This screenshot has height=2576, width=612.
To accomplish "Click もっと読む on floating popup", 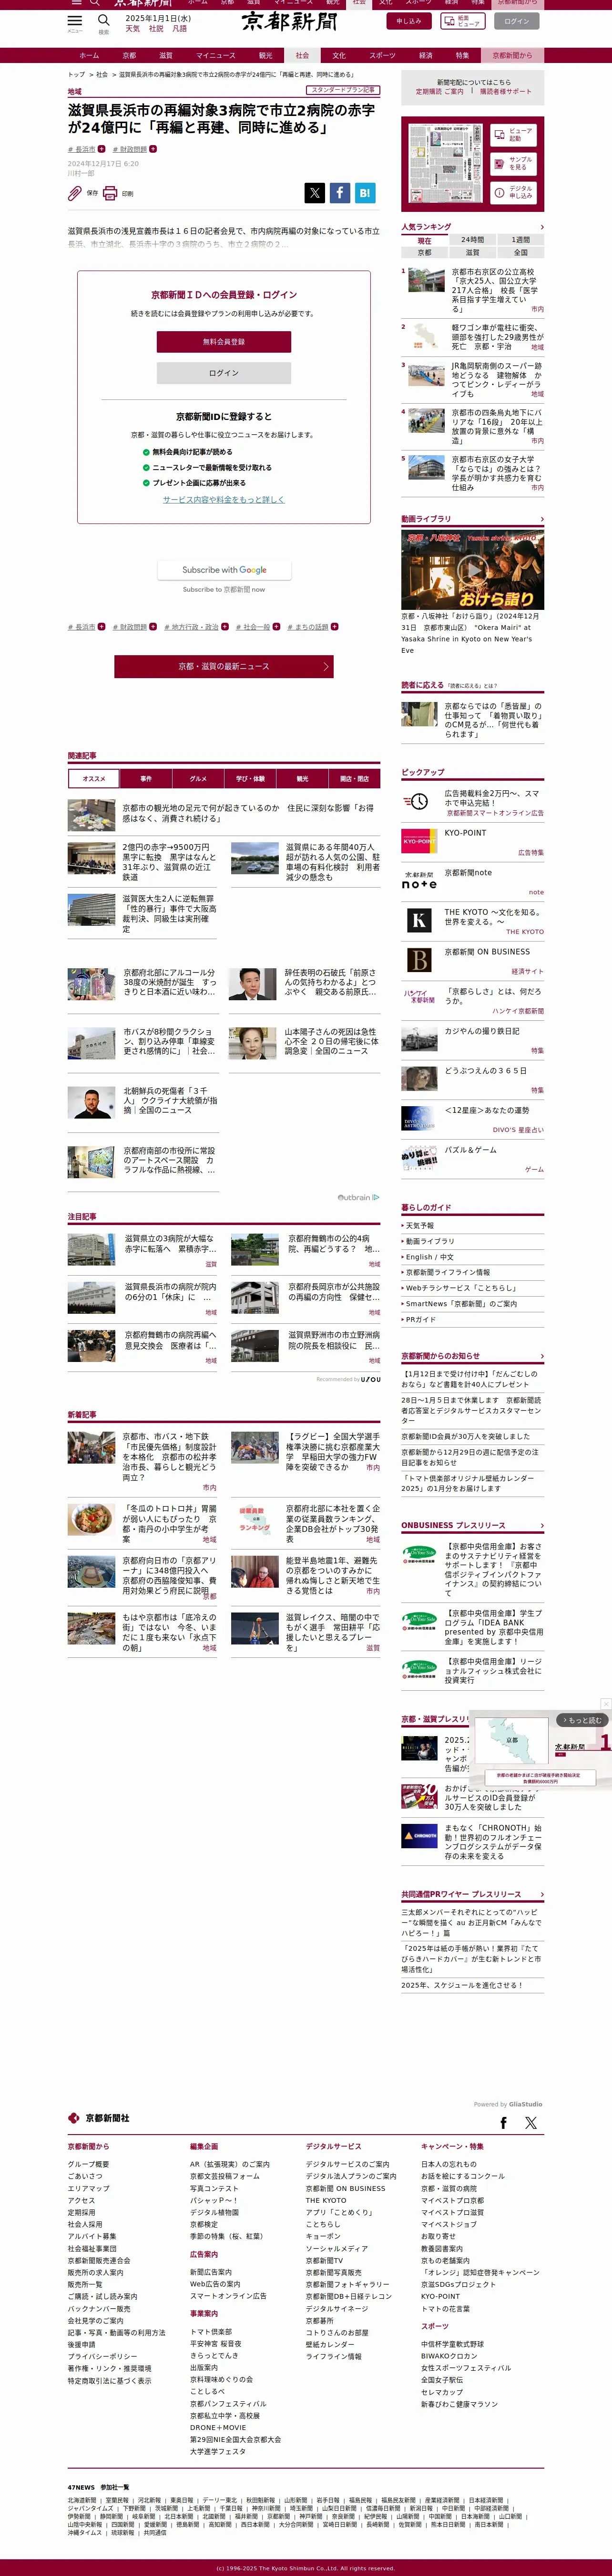I will (581, 1720).
